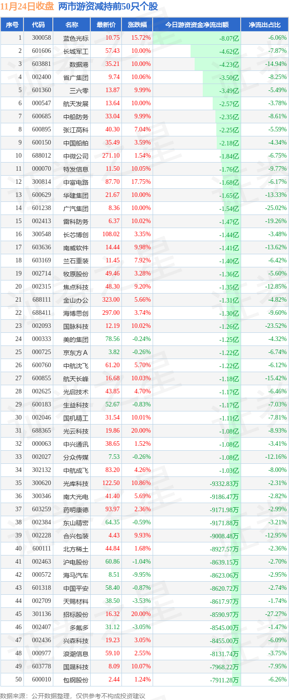
Task: Click the price 271.10 for 中微公司
Action: 111,156
